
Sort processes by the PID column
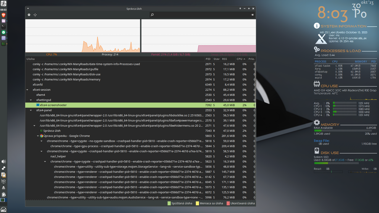click(x=208, y=59)
